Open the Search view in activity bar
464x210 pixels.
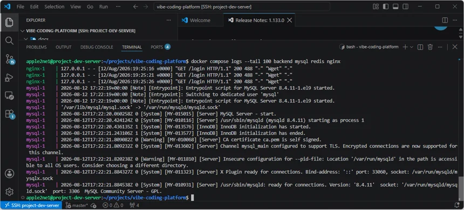(9, 40)
